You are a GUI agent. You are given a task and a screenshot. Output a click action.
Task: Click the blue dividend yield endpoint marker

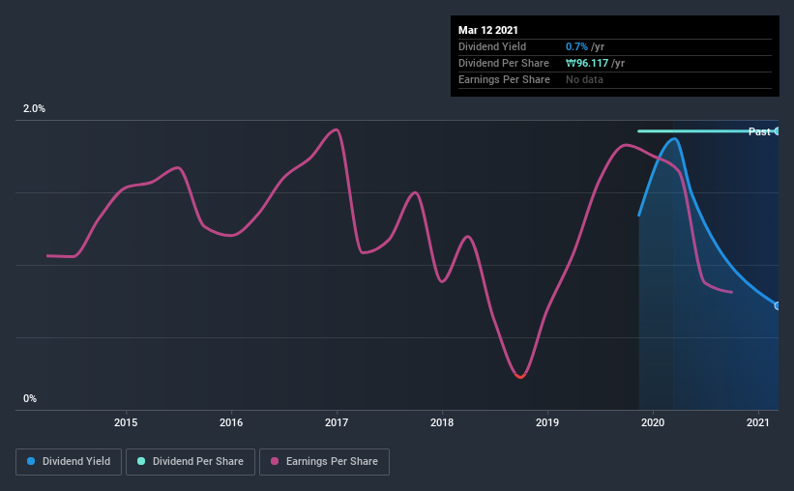[x=777, y=305]
